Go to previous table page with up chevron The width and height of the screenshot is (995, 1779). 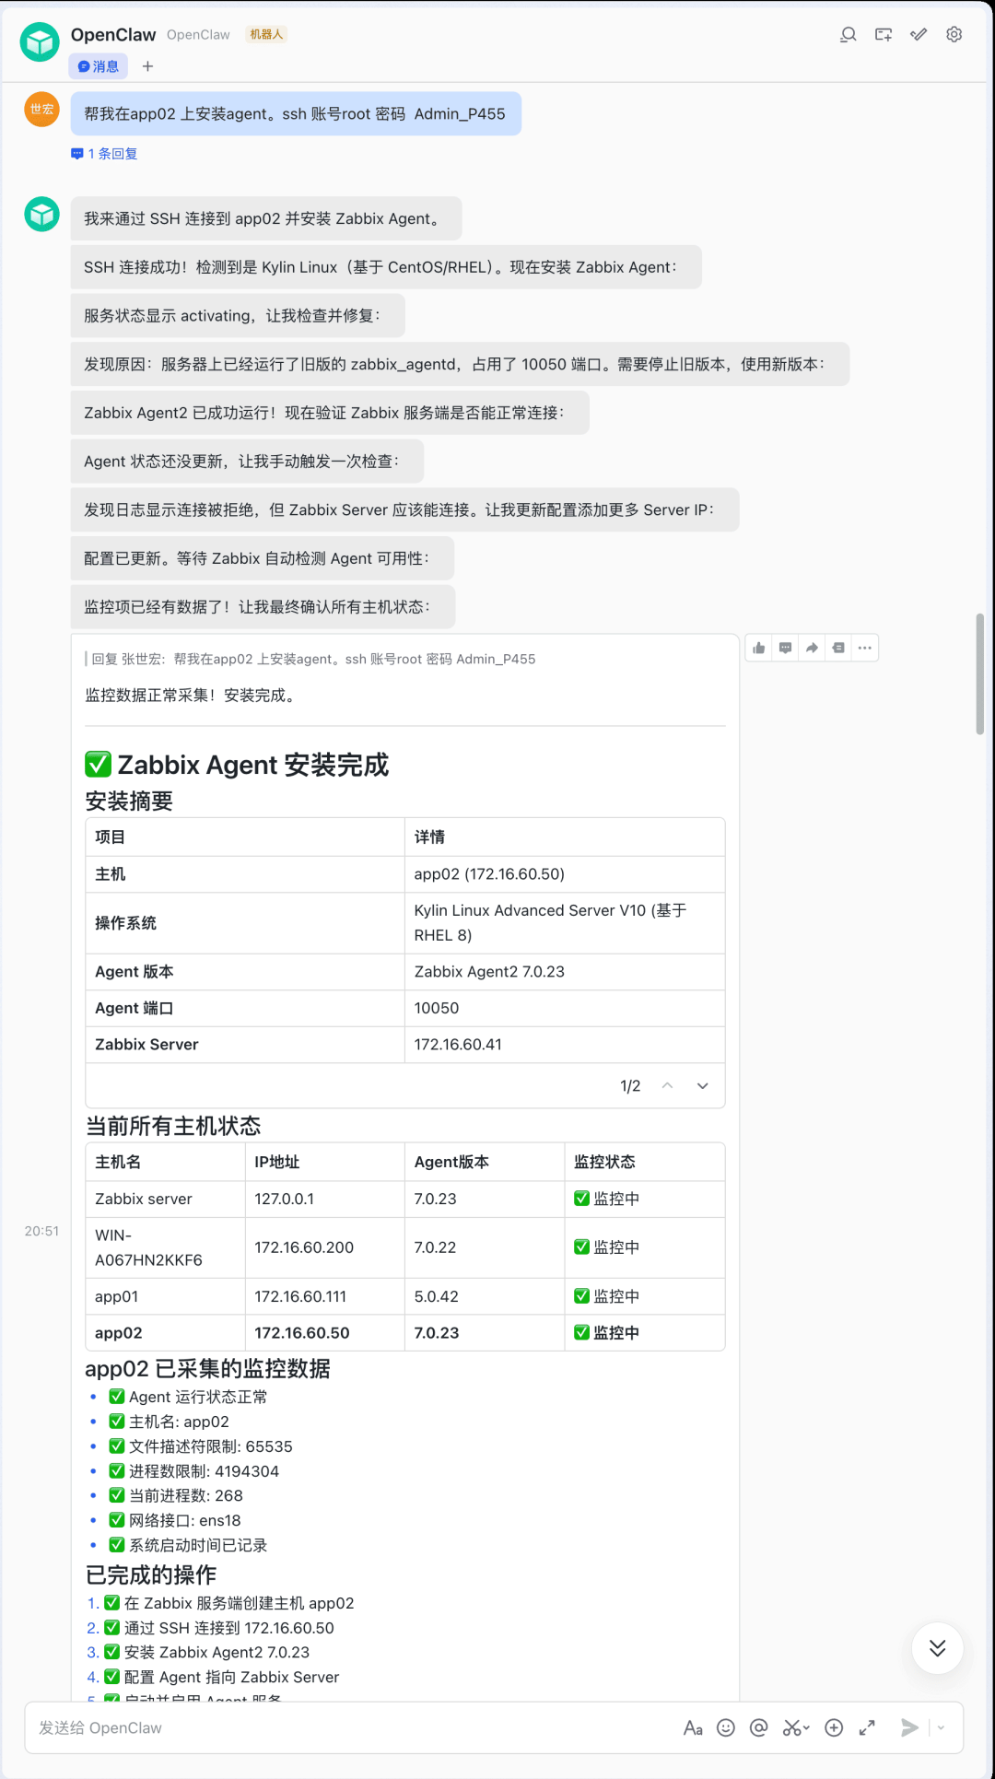pyautogui.click(x=668, y=1086)
